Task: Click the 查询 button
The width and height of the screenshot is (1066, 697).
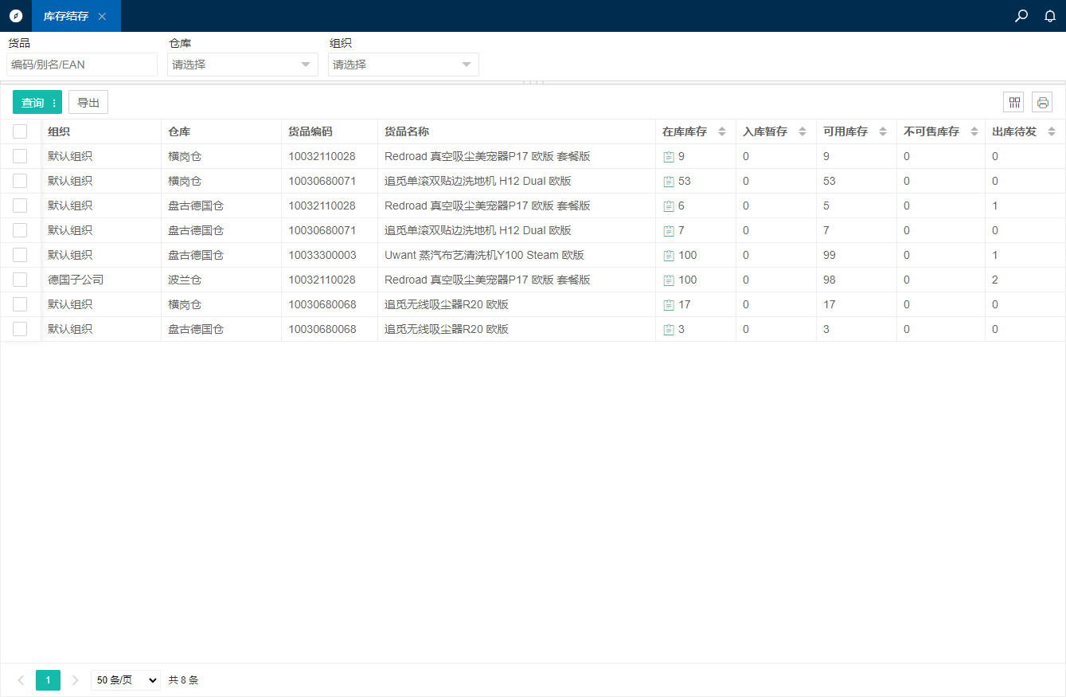Action: (33, 103)
